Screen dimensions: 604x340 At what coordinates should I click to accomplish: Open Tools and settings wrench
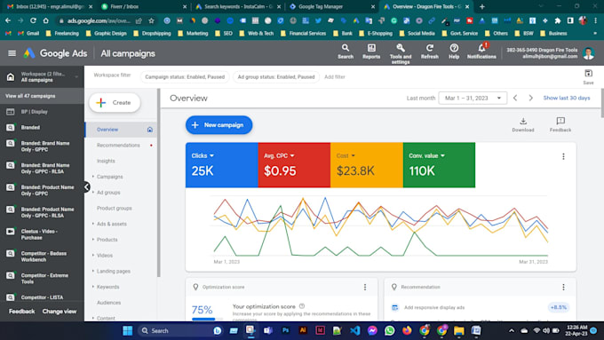click(401, 48)
